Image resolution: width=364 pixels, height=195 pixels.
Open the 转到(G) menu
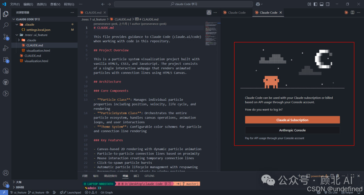[x=69, y=4]
